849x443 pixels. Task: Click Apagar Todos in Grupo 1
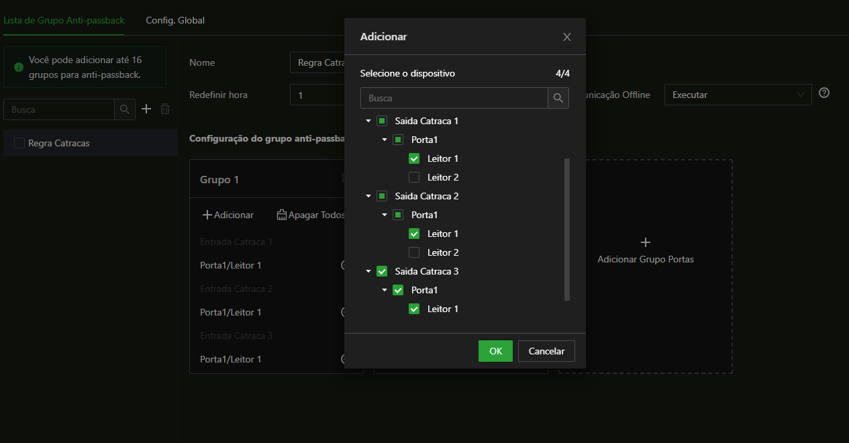pyautogui.click(x=311, y=215)
